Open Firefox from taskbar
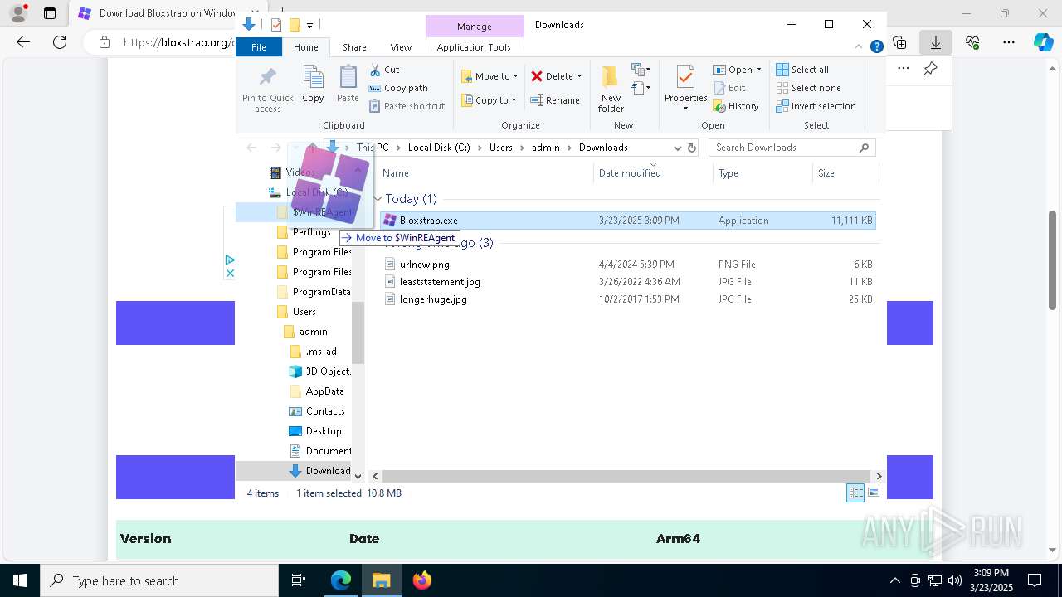Viewport: 1062px width, 597px height. (x=421, y=580)
